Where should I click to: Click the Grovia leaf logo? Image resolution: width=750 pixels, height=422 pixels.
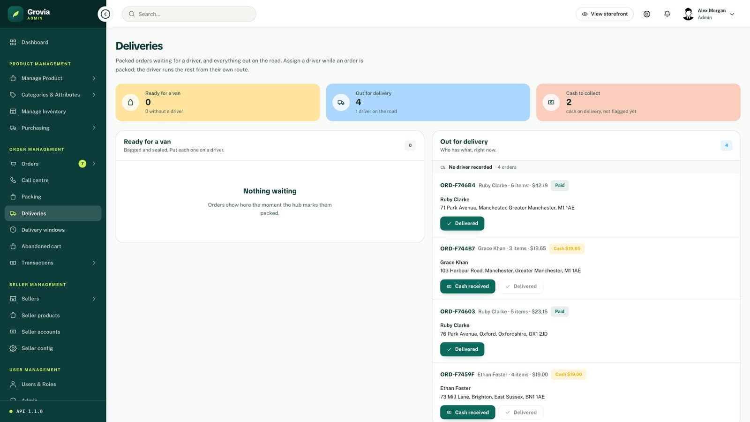pos(15,14)
